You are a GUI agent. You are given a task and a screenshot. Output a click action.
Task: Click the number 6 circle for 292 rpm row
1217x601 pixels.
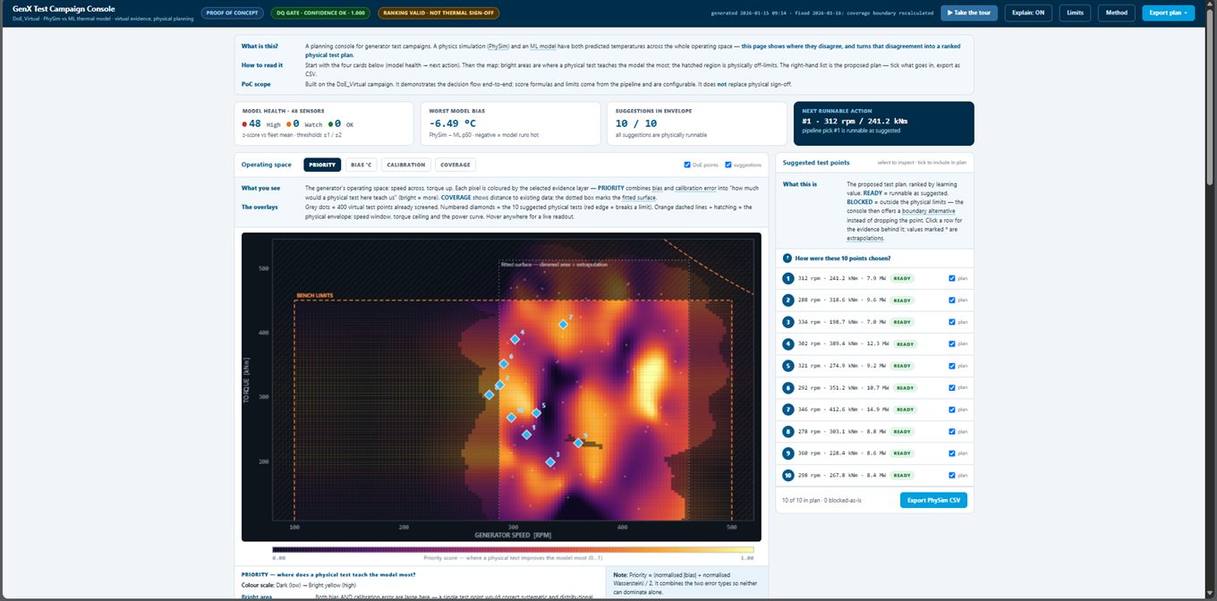tap(788, 388)
